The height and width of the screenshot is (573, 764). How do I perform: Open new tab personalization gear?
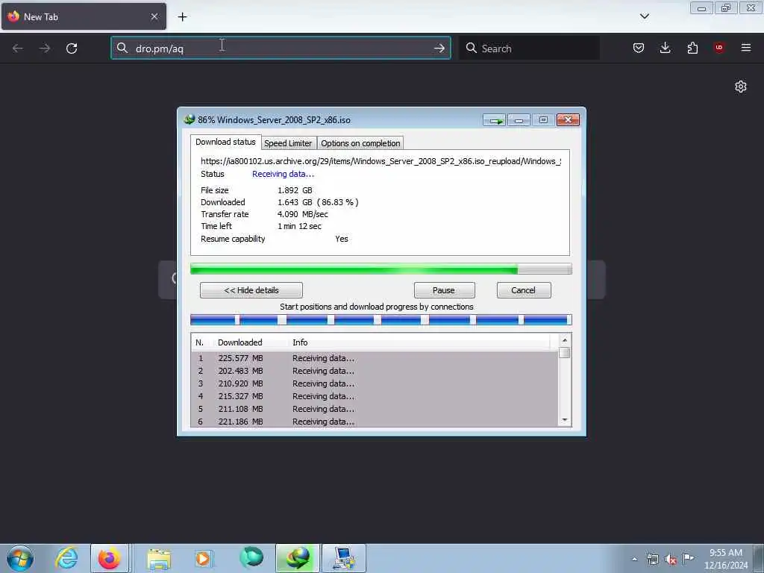tap(741, 87)
